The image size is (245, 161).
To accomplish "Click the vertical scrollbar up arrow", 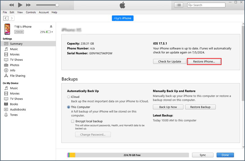I will pyautogui.click(x=243, y=24).
